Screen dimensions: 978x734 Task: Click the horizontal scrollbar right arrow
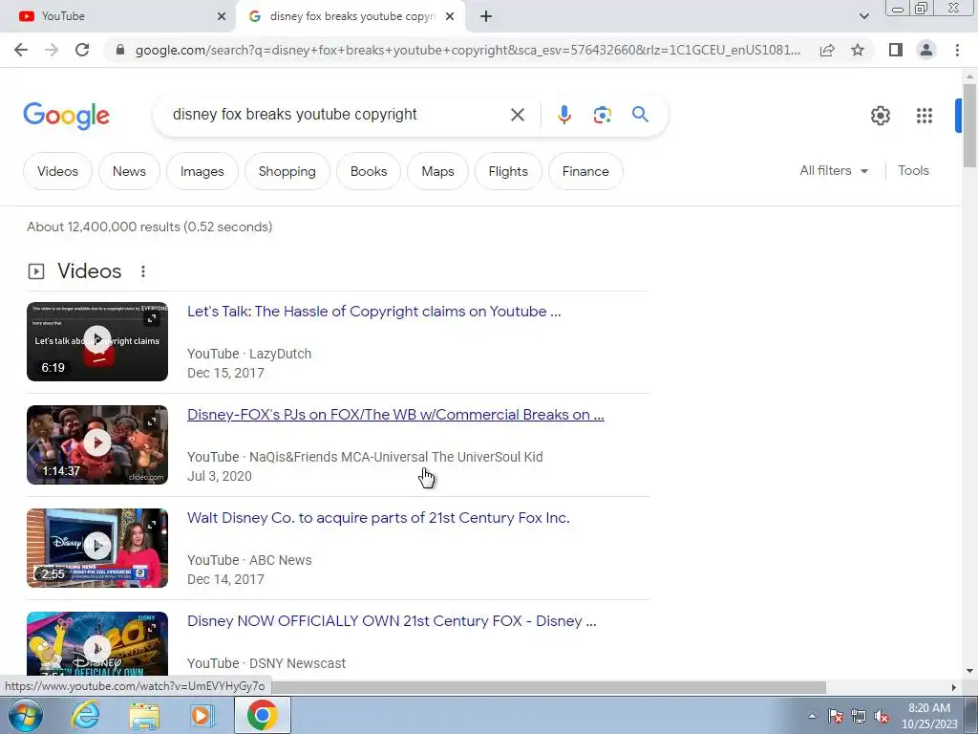(954, 687)
